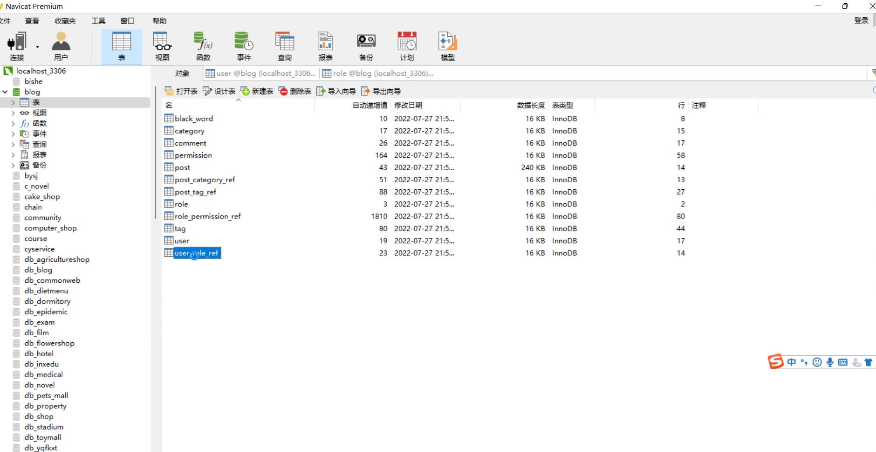Image resolution: width=876 pixels, height=452 pixels.
Task: Select the Model (模型) toolbar icon
Action: coord(448,47)
